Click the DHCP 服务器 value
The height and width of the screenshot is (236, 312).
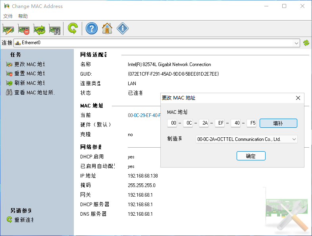[140, 205]
